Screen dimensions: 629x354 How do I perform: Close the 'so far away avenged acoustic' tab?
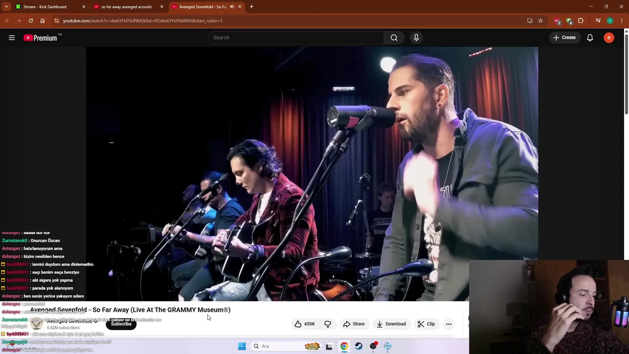click(x=162, y=7)
